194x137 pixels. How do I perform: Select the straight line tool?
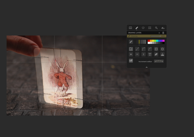137,49
